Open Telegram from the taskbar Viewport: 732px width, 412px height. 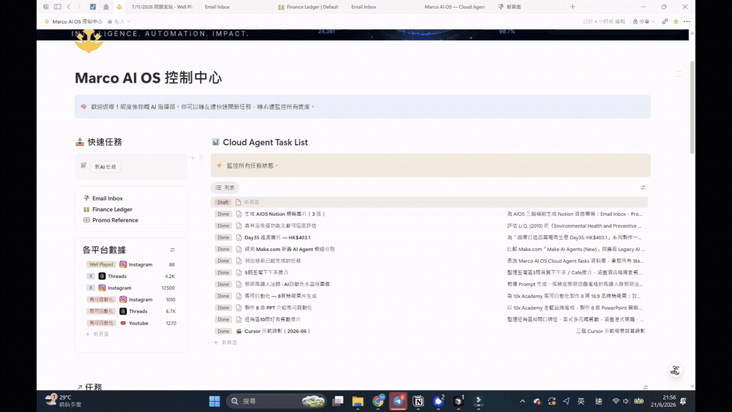pos(398,401)
